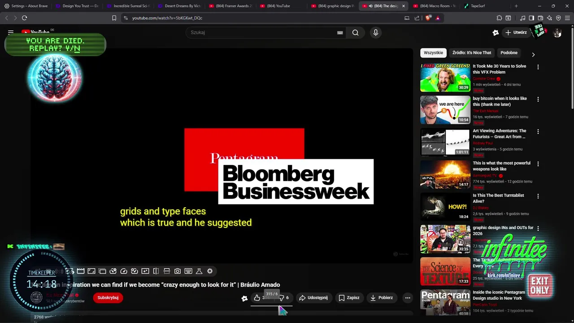Click the page vertical scrollbar
The height and width of the screenshot is (323, 574).
(x=572, y=67)
